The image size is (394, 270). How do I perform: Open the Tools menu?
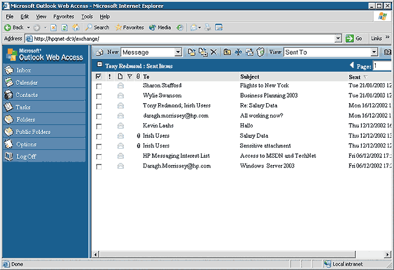coord(87,16)
